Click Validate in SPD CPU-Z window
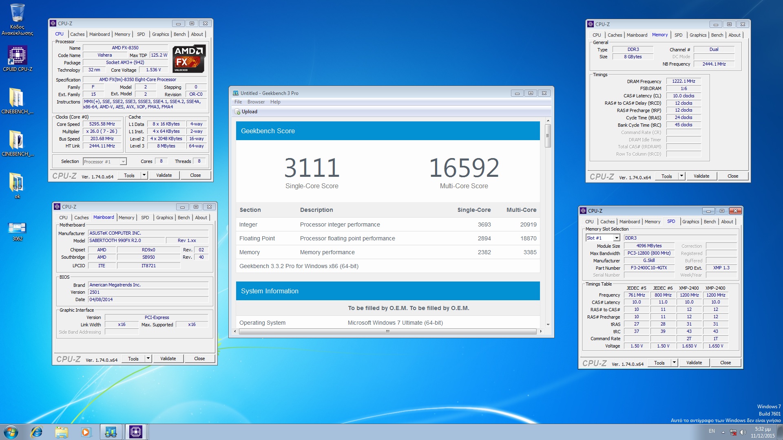783x440 pixels. (694, 363)
